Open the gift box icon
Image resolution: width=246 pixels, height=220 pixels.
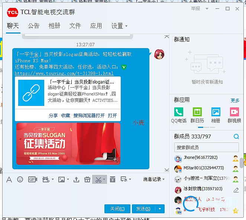click(87, 179)
